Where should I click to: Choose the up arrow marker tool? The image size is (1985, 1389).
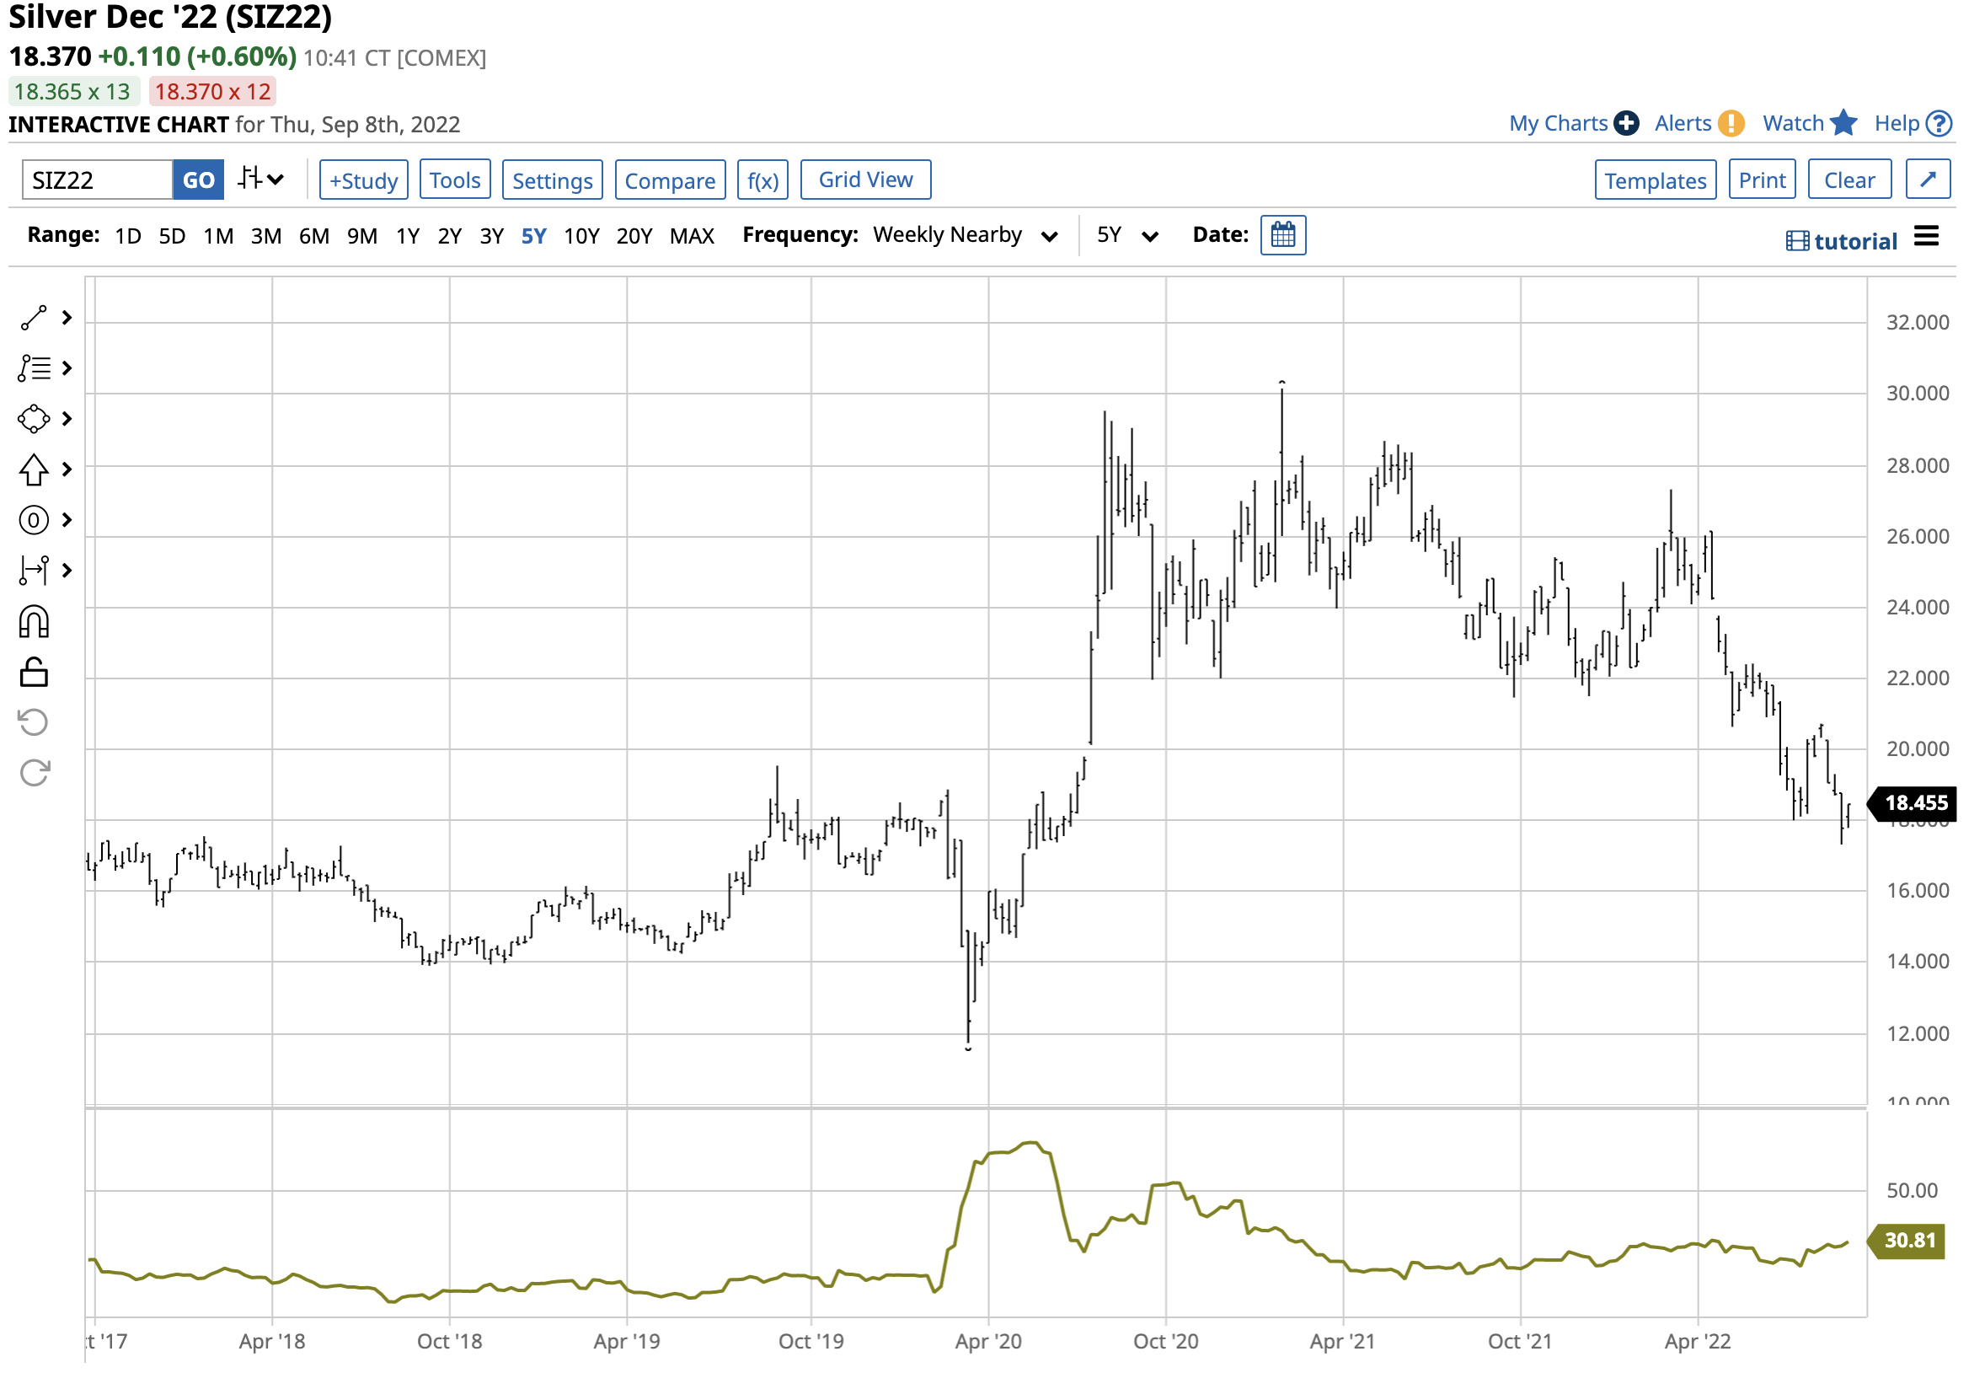(x=33, y=469)
